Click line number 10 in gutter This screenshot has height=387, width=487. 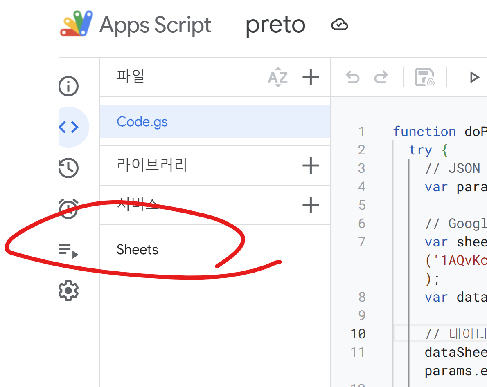[358, 334]
